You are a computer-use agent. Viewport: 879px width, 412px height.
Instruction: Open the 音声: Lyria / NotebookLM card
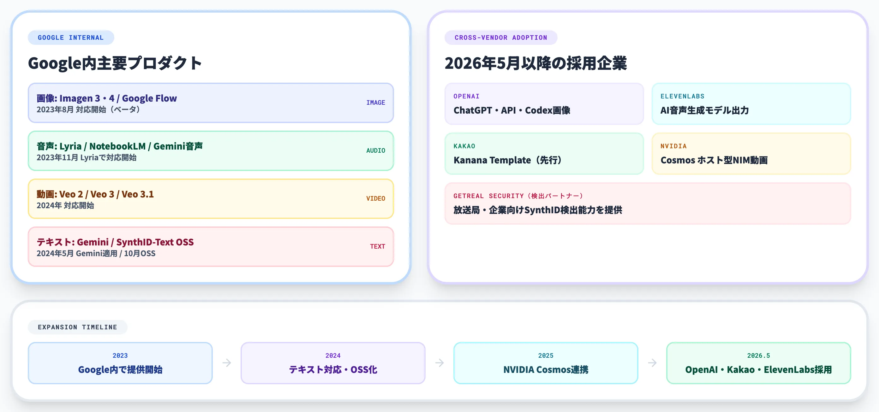pyautogui.click(x=211, y=151)
